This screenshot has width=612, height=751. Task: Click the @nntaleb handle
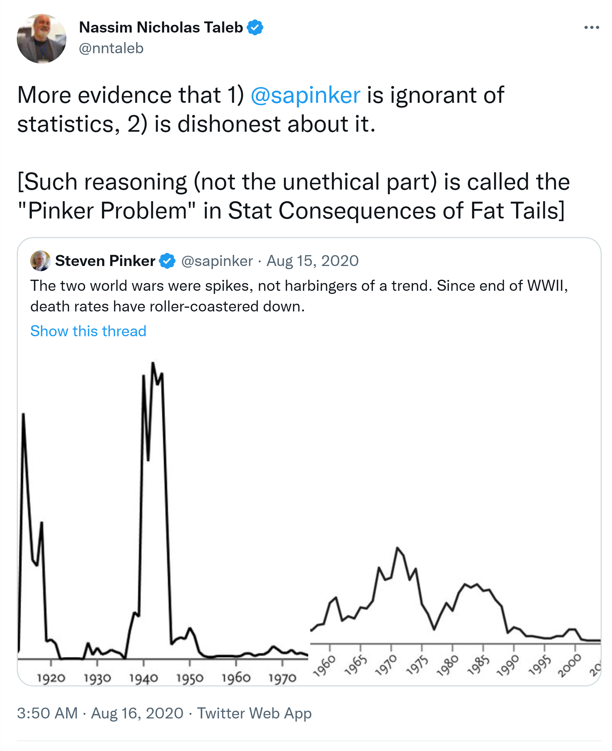(x=111, y=48)
